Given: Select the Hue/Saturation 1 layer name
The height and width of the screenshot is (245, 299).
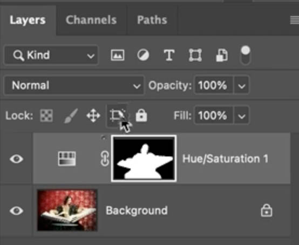Looking at the screenshot, I should [x=225, y=159].
